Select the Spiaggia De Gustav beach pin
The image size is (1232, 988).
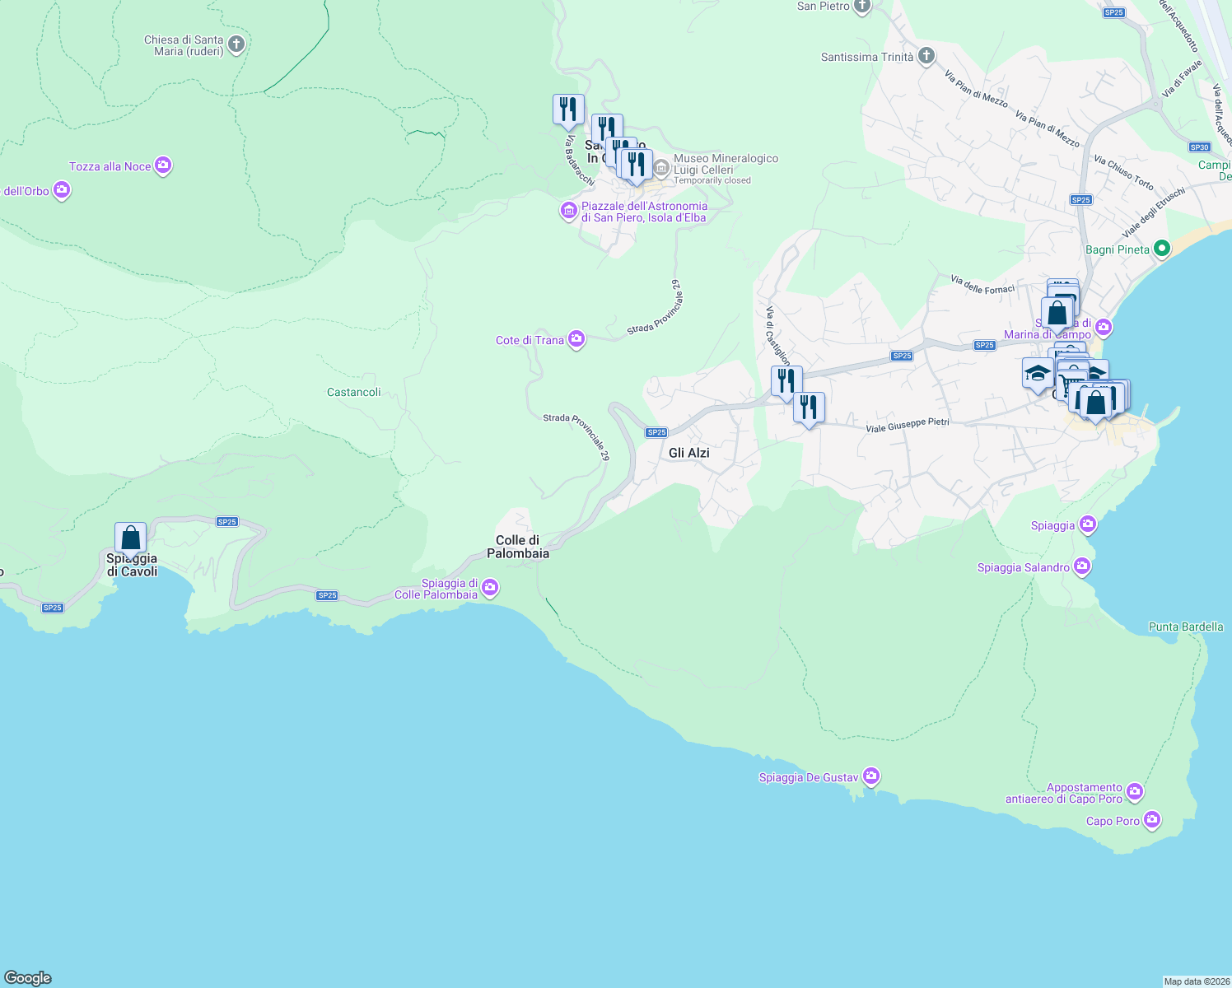870,775
